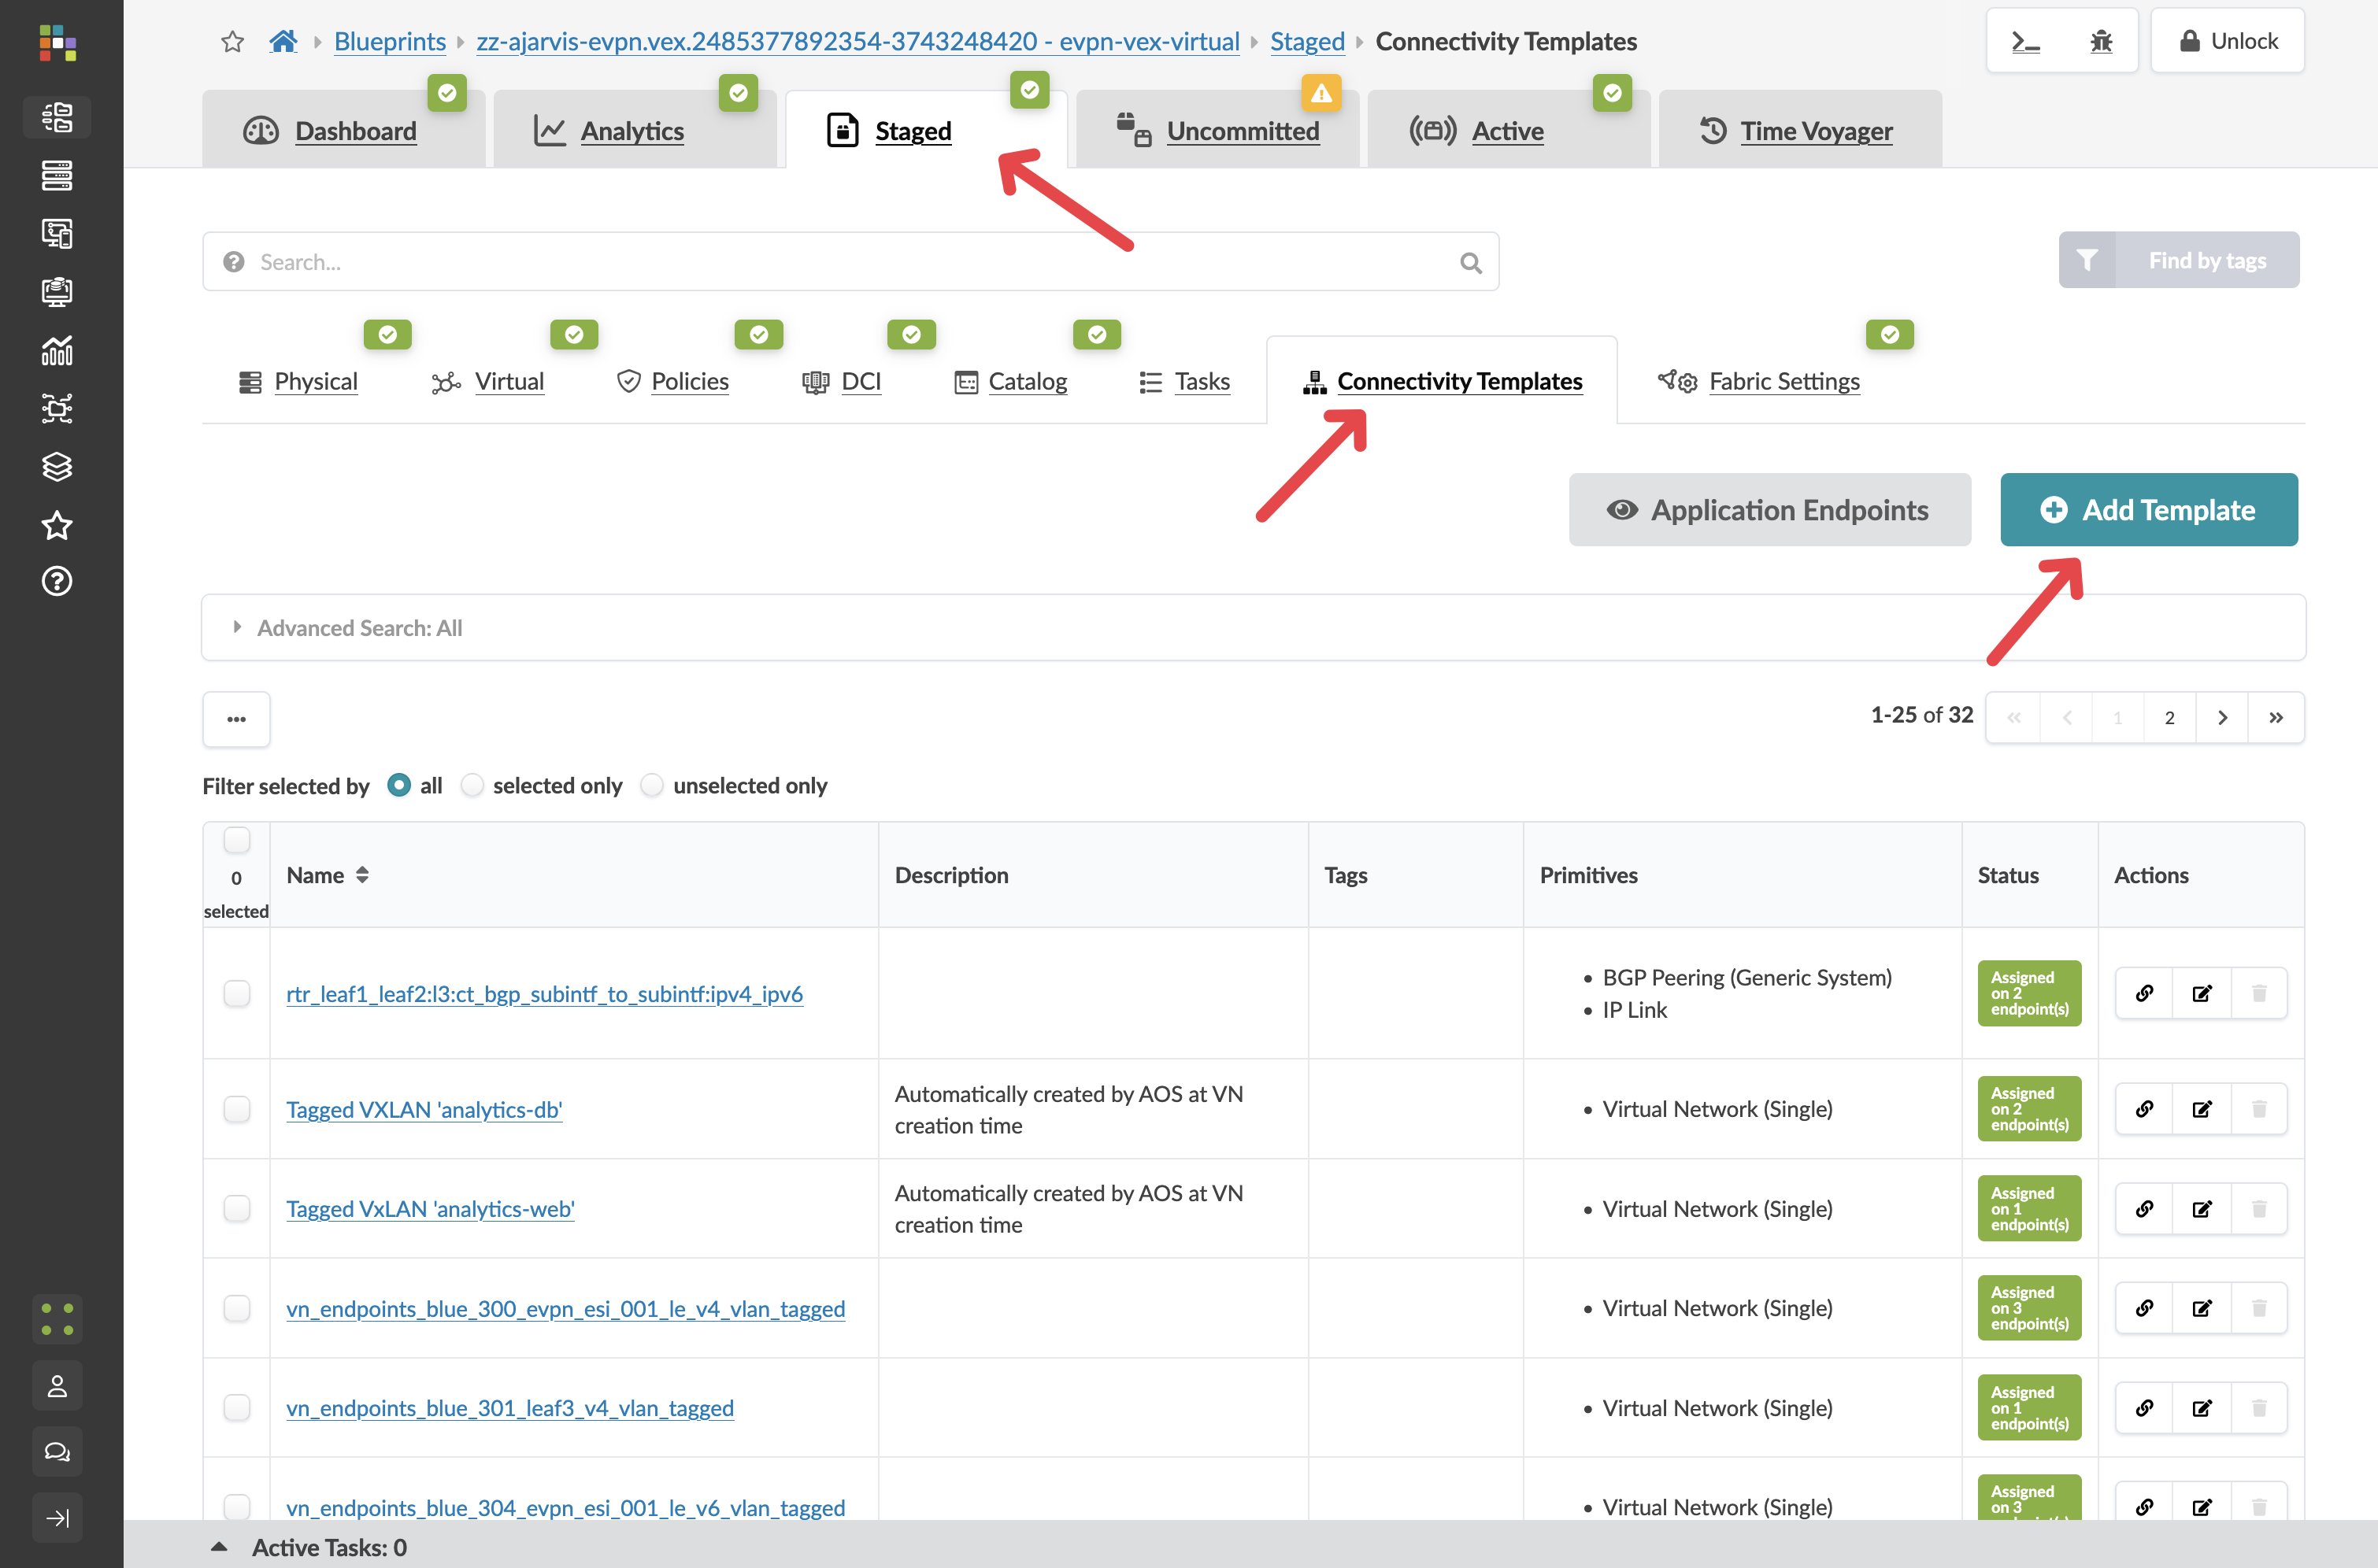Open the vn_endpoints_blue_301_leaf3_v4_vlan_tagged link
Viewport: 2378px width, 1568px height.
(x=509, y=1408)
